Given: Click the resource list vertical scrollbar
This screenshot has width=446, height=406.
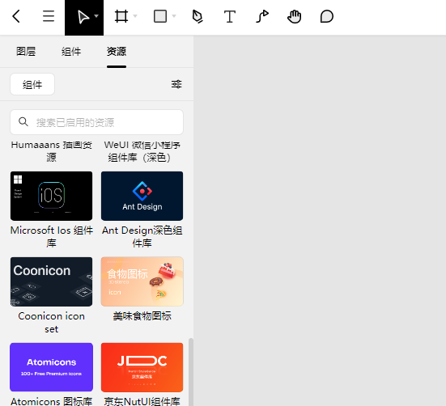Looking at the screenshot, I should 191,372.
